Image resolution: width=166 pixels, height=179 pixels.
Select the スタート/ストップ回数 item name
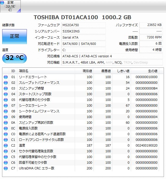pyautogui.click(x=35, y=94)
